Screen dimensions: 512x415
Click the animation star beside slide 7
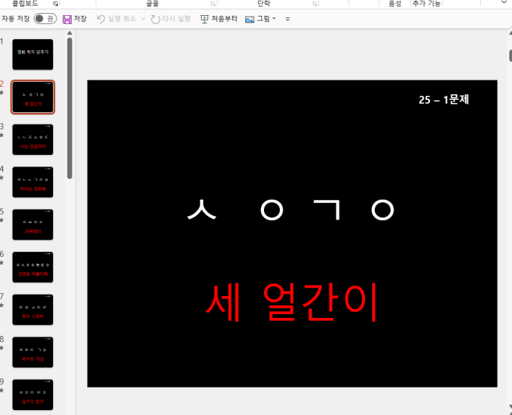pos(1,305)
